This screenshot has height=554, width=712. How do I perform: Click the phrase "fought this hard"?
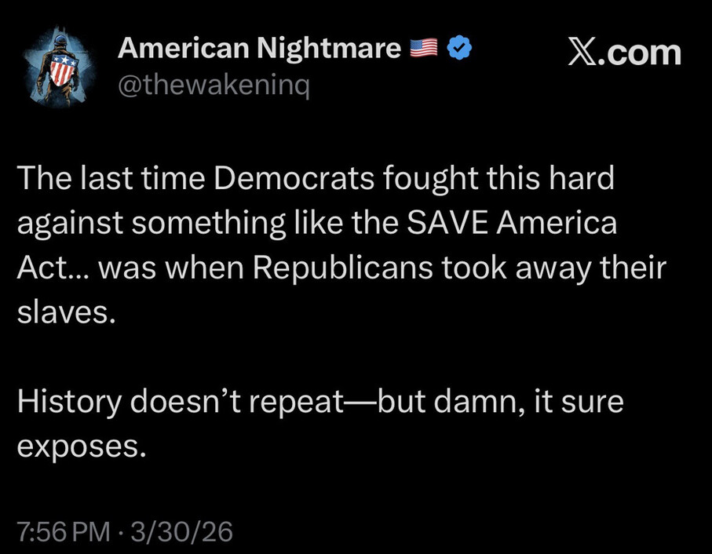499,179
